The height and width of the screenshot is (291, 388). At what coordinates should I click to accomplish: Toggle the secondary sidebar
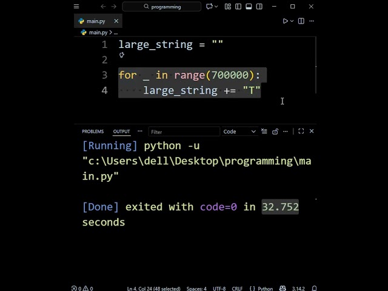(259, 7)
